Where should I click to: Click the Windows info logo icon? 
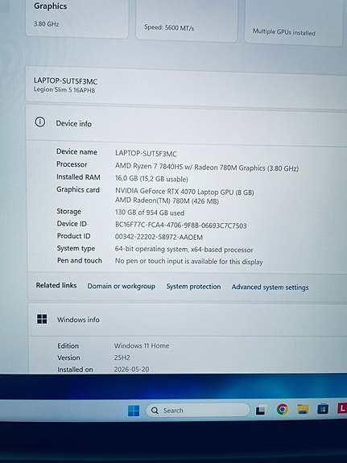click(x=42, y=319)
